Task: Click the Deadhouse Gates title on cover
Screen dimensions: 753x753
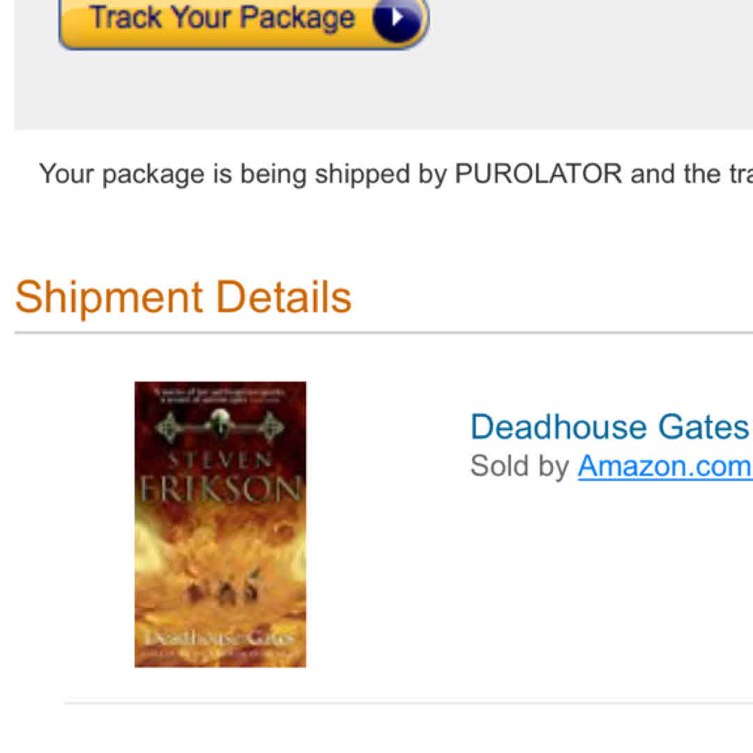Action: (x=220, y=638)
